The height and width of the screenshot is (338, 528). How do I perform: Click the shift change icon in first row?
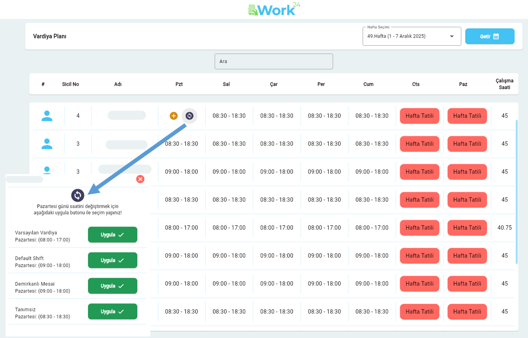click(189, 116)
